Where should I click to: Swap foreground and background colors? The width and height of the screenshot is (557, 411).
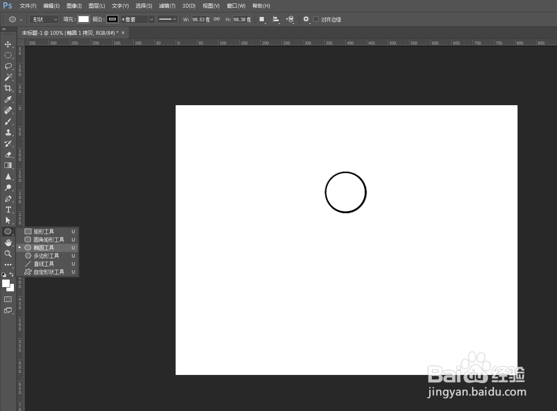coord(11,274)
